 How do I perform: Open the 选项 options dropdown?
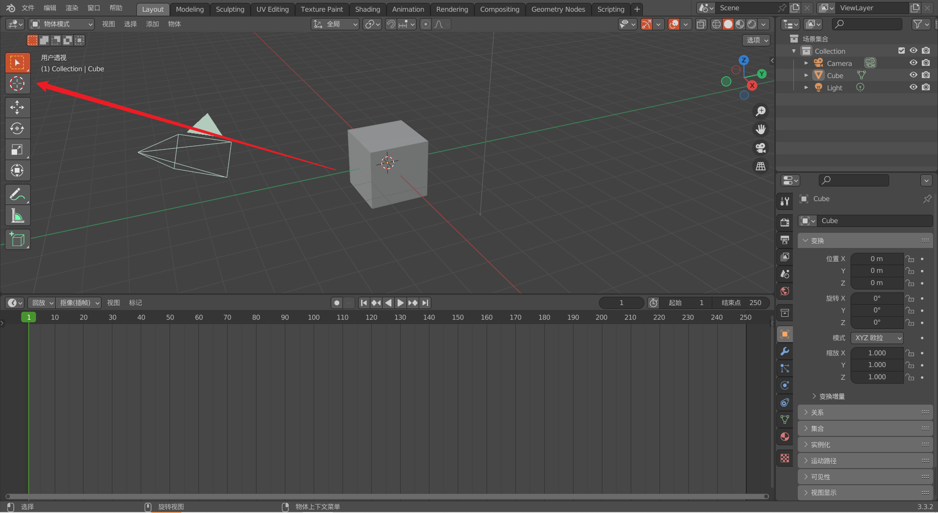click(x=757, y=40)
